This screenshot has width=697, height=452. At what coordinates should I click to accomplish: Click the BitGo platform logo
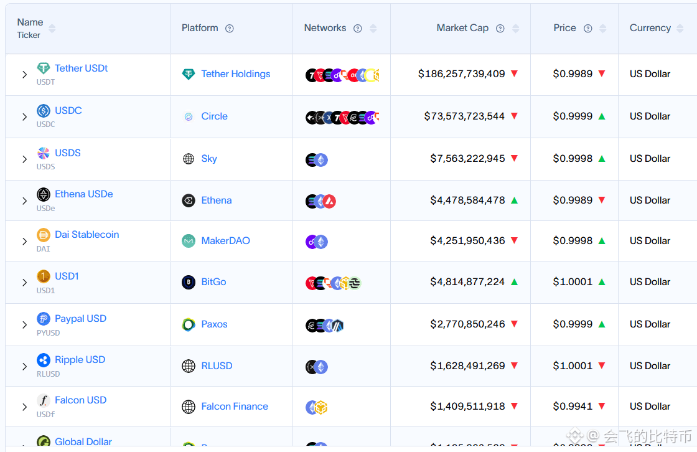pos(189,282)
